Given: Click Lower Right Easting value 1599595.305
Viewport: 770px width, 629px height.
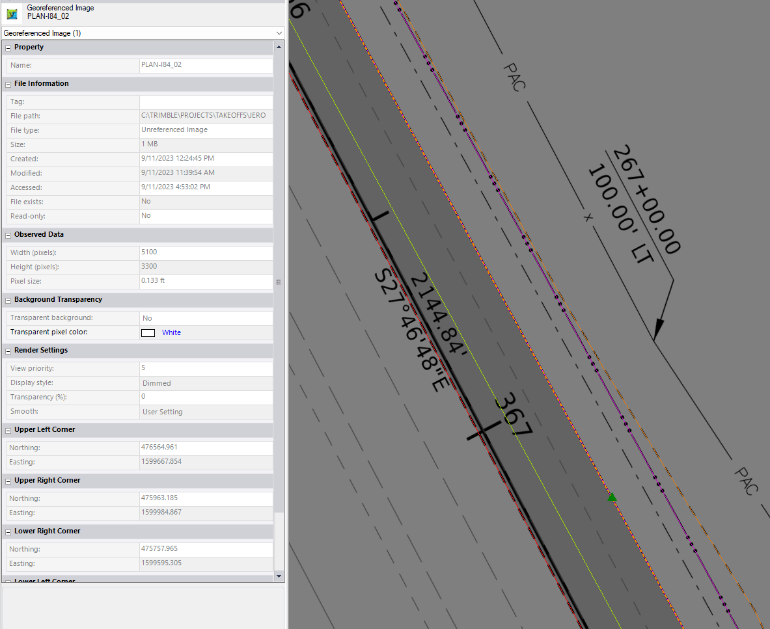Looking at the screenshot, I should click(x=206, y=563).
